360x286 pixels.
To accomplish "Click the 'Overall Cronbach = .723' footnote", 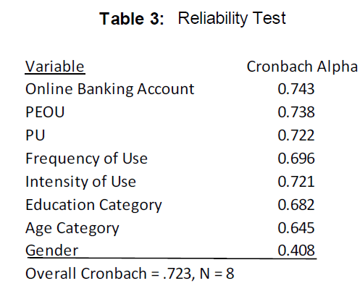I will 109,274.
